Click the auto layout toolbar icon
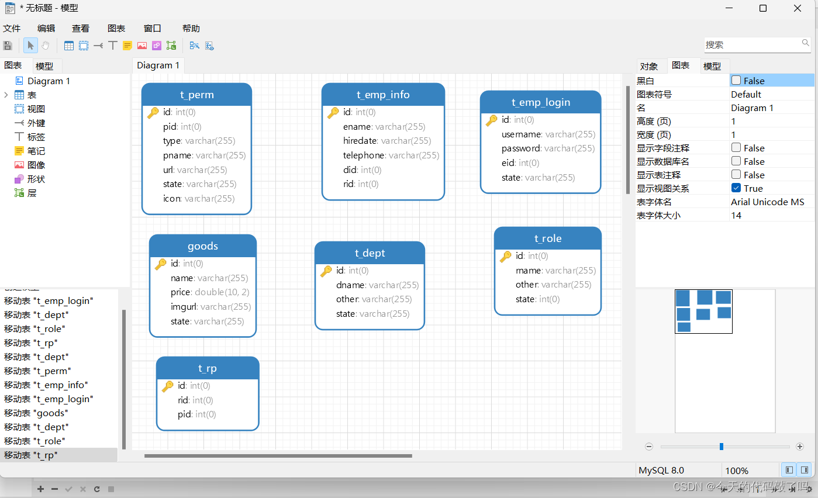 (x=195, y=46)
